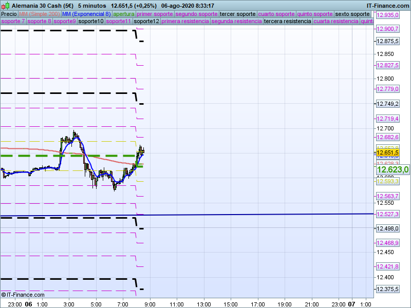Click the candlestick icon beside the chart title
The image size is (411, 308).
click(6, 5)
